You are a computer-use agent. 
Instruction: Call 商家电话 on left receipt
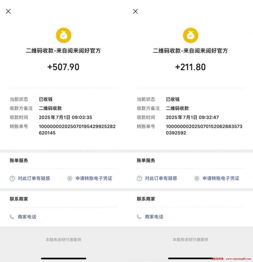27,217
